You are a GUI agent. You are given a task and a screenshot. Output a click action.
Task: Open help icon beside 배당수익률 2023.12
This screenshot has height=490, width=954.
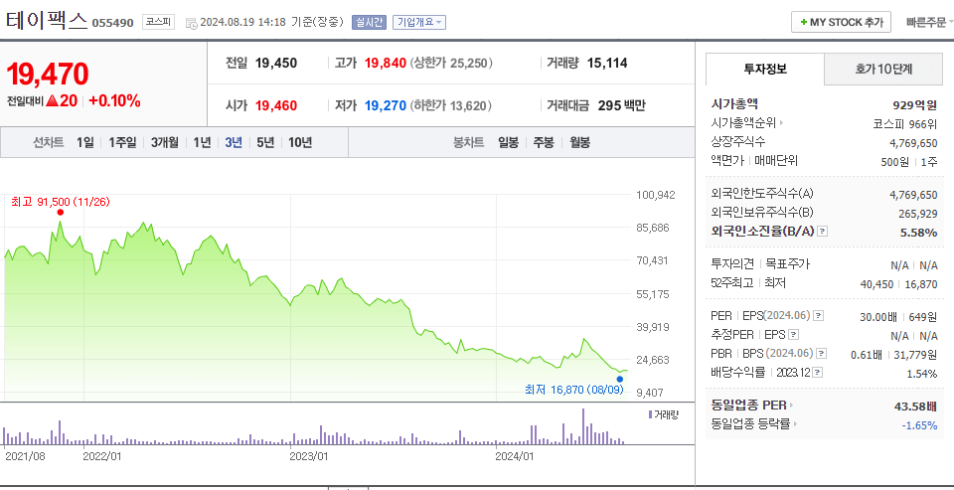click(x=818, y=373)
